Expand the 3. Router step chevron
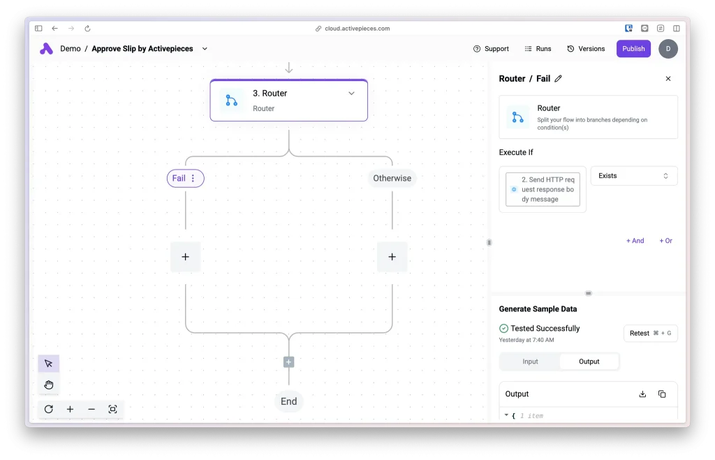 [x=352, y=94]
